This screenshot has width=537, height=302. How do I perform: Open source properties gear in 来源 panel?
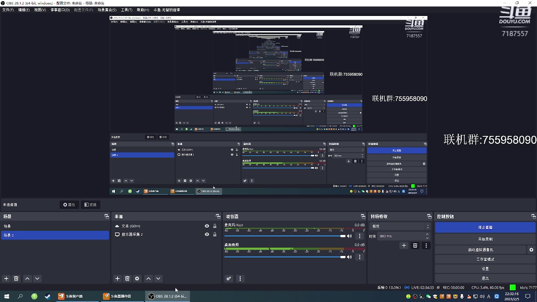(137, 279)
